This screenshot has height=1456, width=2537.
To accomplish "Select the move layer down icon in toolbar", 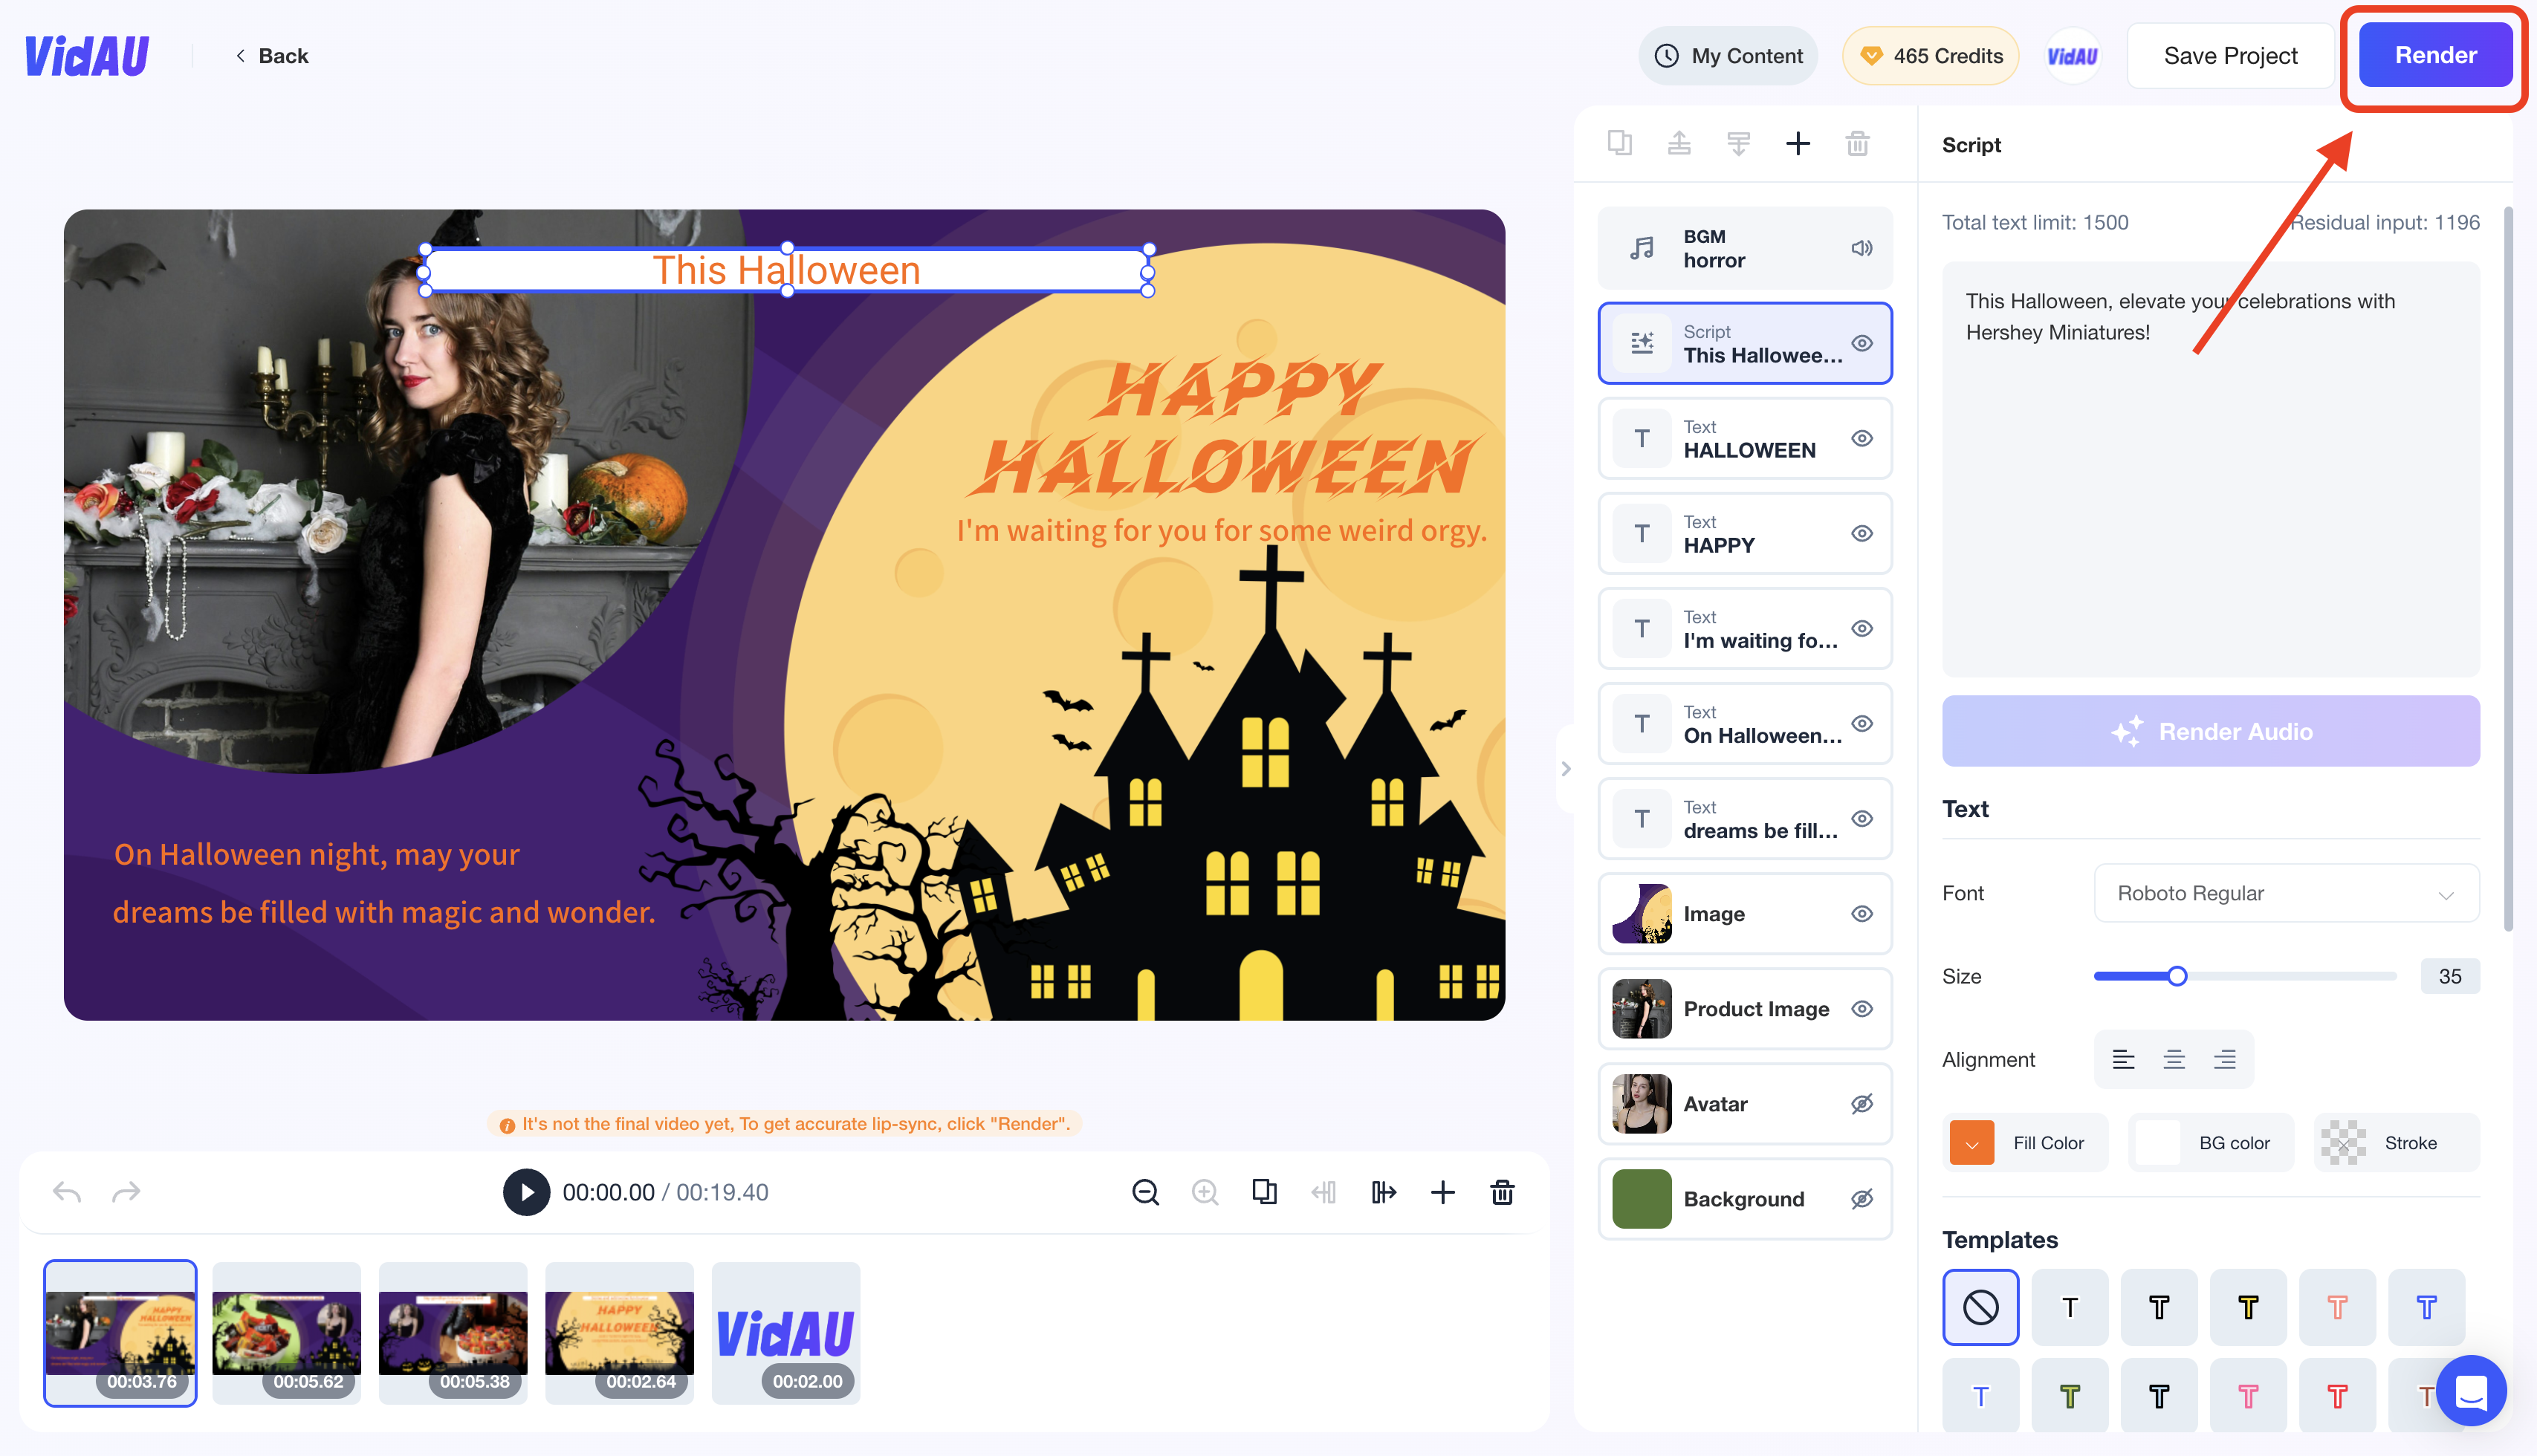I will (1739, 143).
